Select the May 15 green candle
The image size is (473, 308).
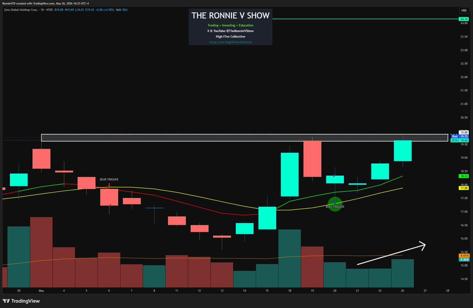point(267,218)
